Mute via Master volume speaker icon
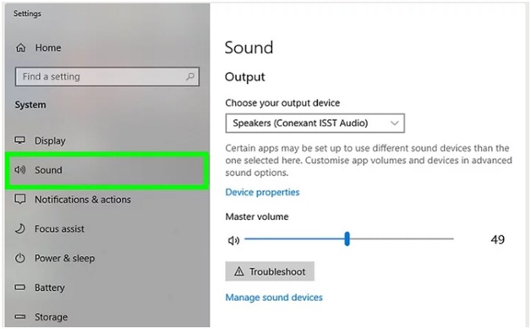 (233, 240)
